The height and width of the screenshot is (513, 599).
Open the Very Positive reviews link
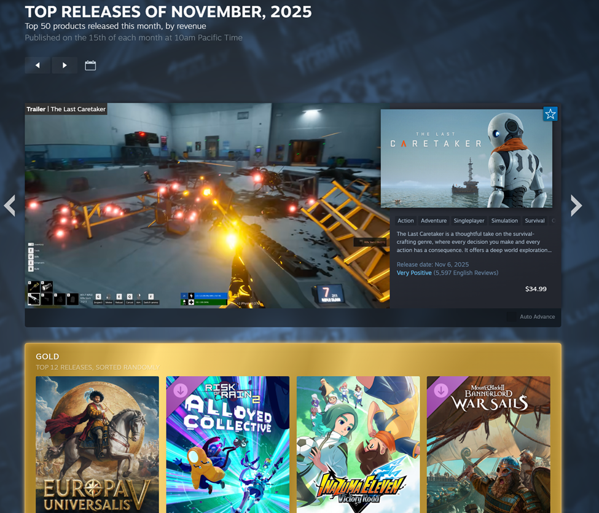tap(414, 273)
